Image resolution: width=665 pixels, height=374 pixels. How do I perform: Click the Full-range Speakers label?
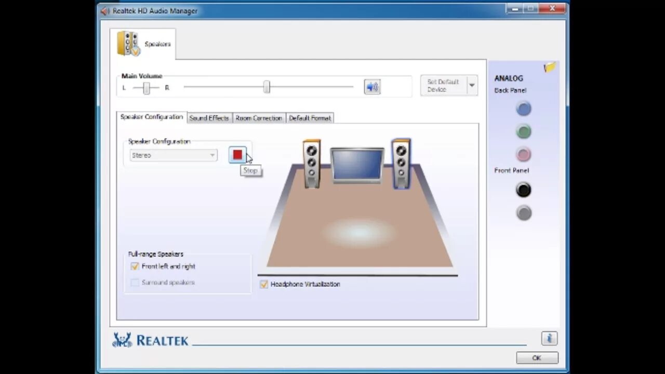[x=156, y=254]
